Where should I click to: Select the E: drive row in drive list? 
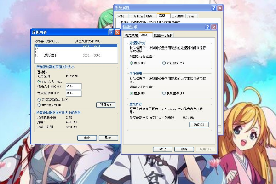click(76, 52)
